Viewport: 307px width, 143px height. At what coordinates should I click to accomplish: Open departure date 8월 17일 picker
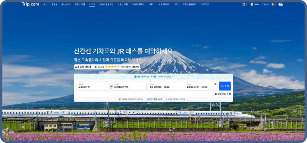(155, 87)
